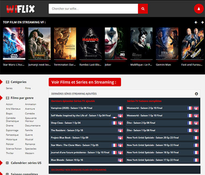Open the Series category
The image size is (205, 175).
click(x=9, y=88)
